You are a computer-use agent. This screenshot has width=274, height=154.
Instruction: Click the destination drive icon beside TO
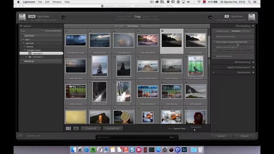[252, 17]
